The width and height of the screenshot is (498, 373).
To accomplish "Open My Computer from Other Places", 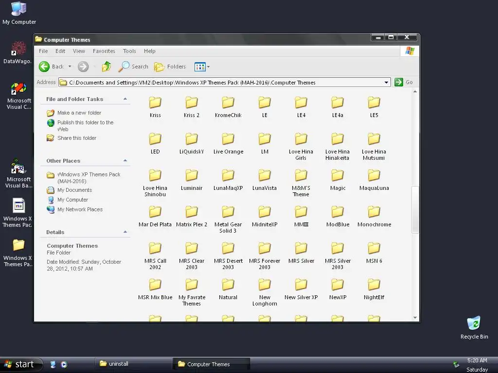I will 72,200.
